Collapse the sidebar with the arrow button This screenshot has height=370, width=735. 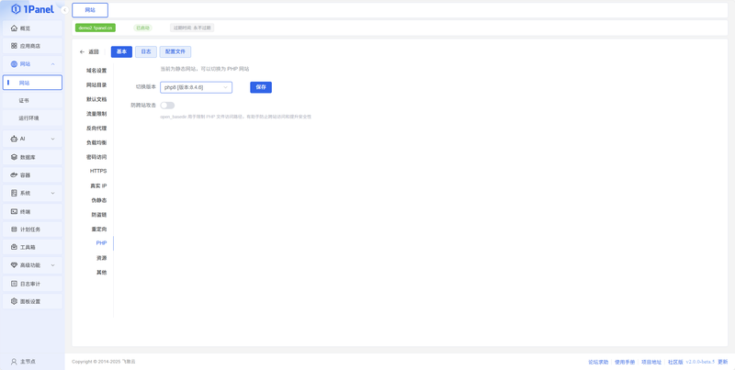64,10
